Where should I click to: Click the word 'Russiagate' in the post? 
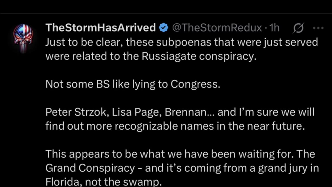169,56
